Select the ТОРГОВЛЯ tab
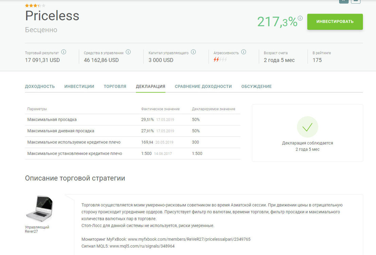Image resolution: width=376 pixels, height=255 pixels. [x=115, y=86]
